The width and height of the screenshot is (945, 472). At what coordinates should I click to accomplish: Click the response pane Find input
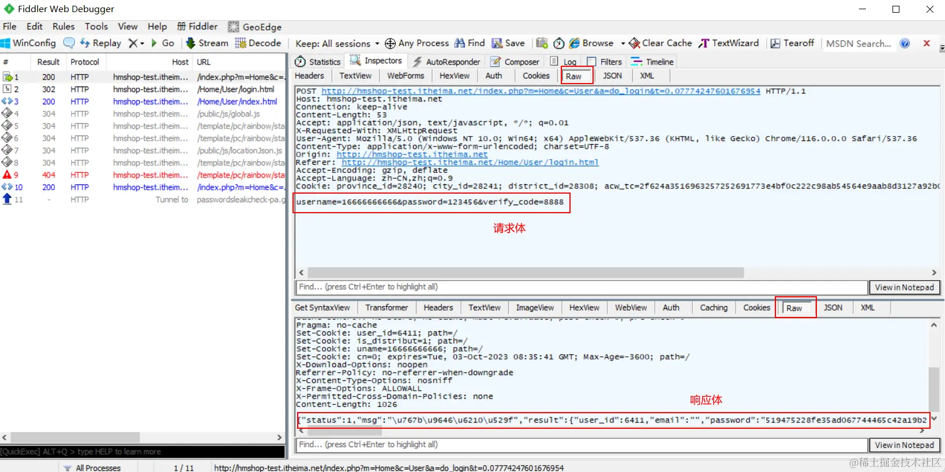click(x=582, y=445)
